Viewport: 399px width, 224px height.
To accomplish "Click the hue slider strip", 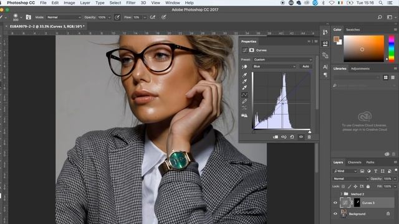I will 392,49.
